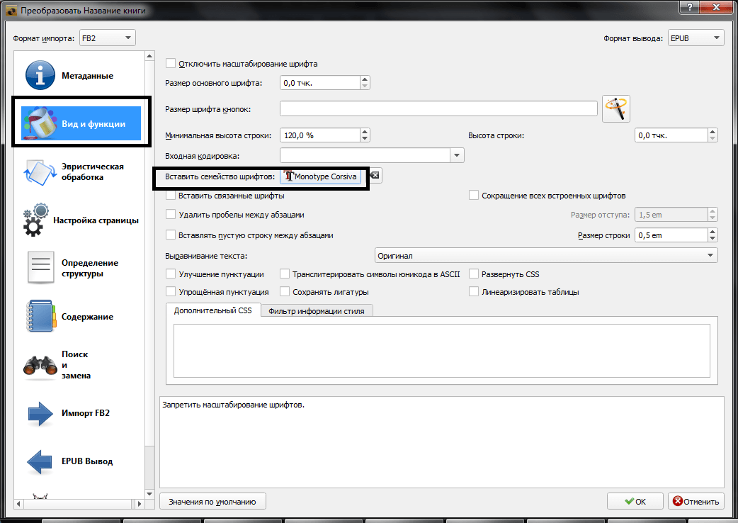
Task: Enable Линеаризировать таблицы
Action: point(473,291)
